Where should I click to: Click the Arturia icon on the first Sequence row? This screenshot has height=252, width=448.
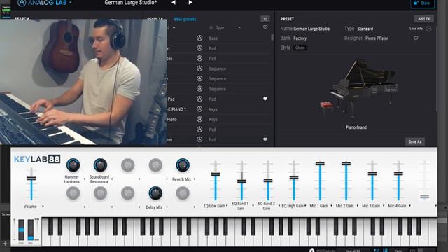pyautogui.click(x=199, y=69)
